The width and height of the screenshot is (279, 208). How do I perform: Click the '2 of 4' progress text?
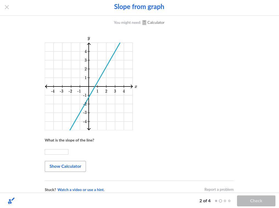(205, 201)
